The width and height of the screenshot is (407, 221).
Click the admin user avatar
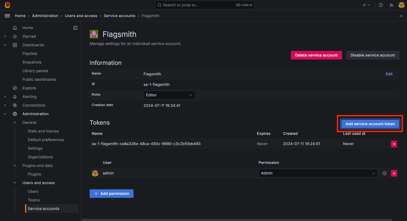click(x=95, y=173)
